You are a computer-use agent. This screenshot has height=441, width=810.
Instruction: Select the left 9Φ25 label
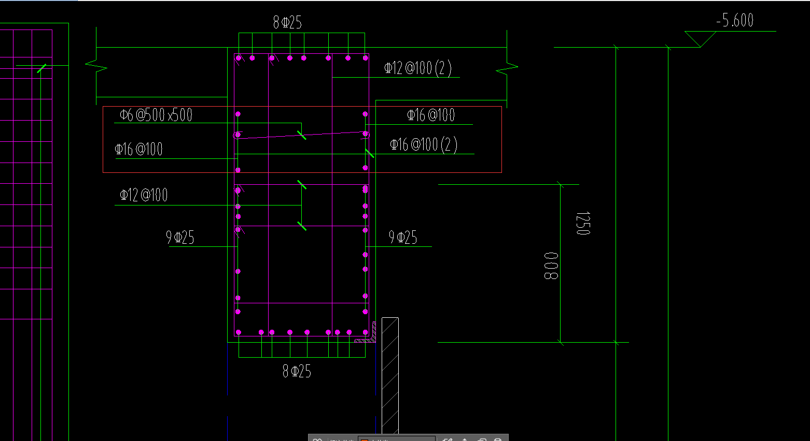tap(180, 237)
